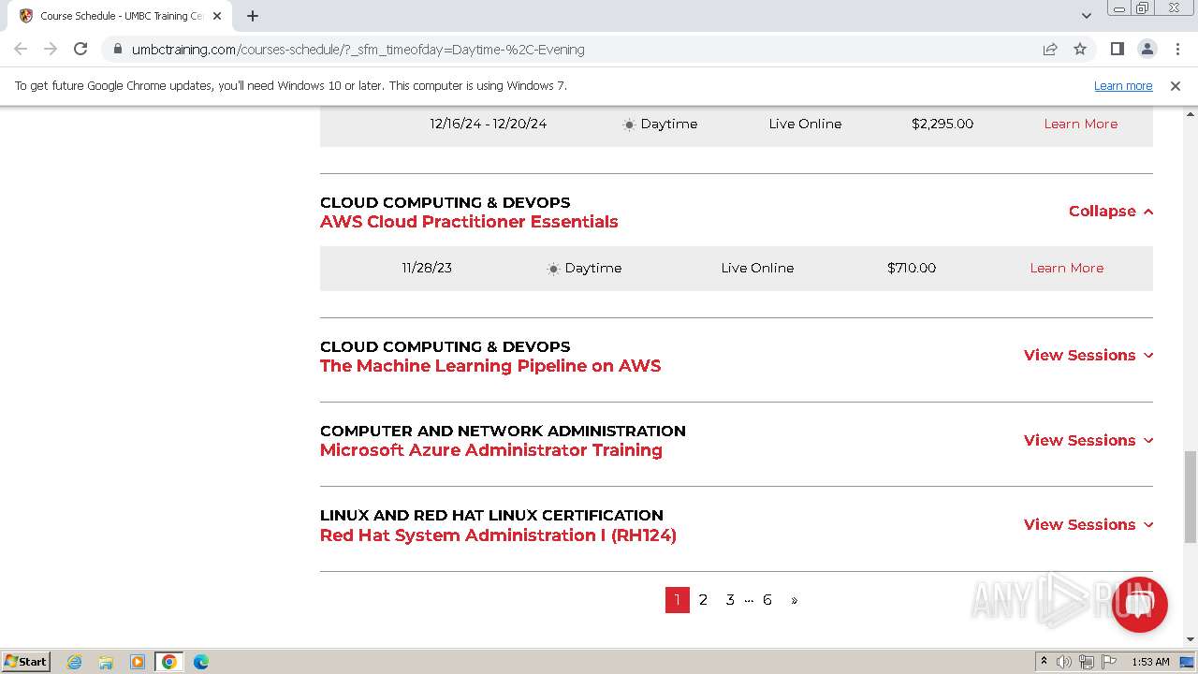Open Windows Start menu

(x=26, y=661)
